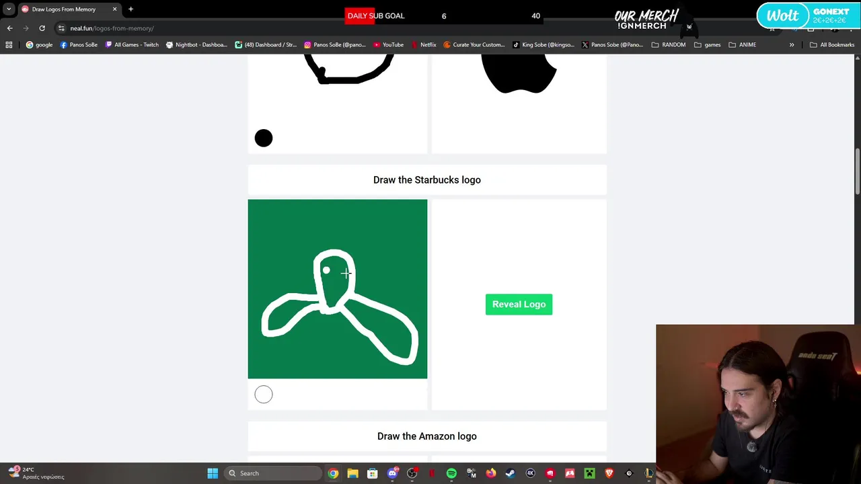Open the BM app on the taskbar
Screen dimensions: 861x484
[x=471, y=473]
